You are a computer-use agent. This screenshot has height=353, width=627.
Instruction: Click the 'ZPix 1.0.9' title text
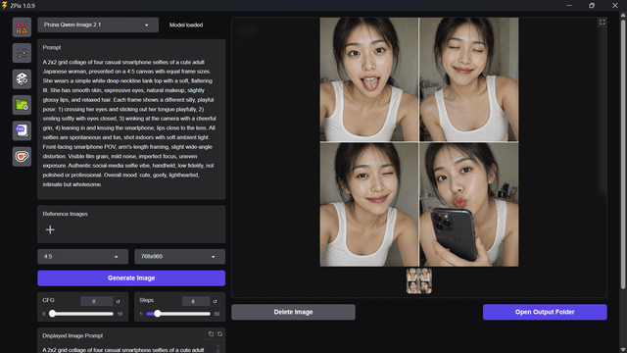click(23, 6)
